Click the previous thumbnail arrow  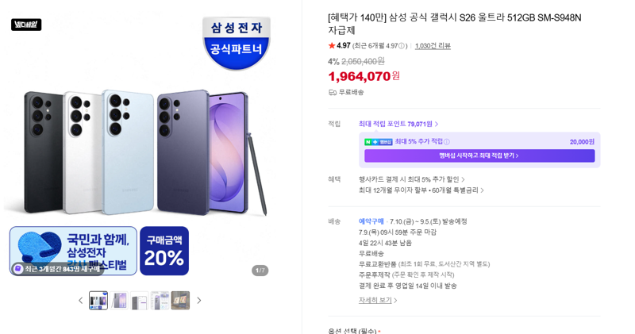80,301
